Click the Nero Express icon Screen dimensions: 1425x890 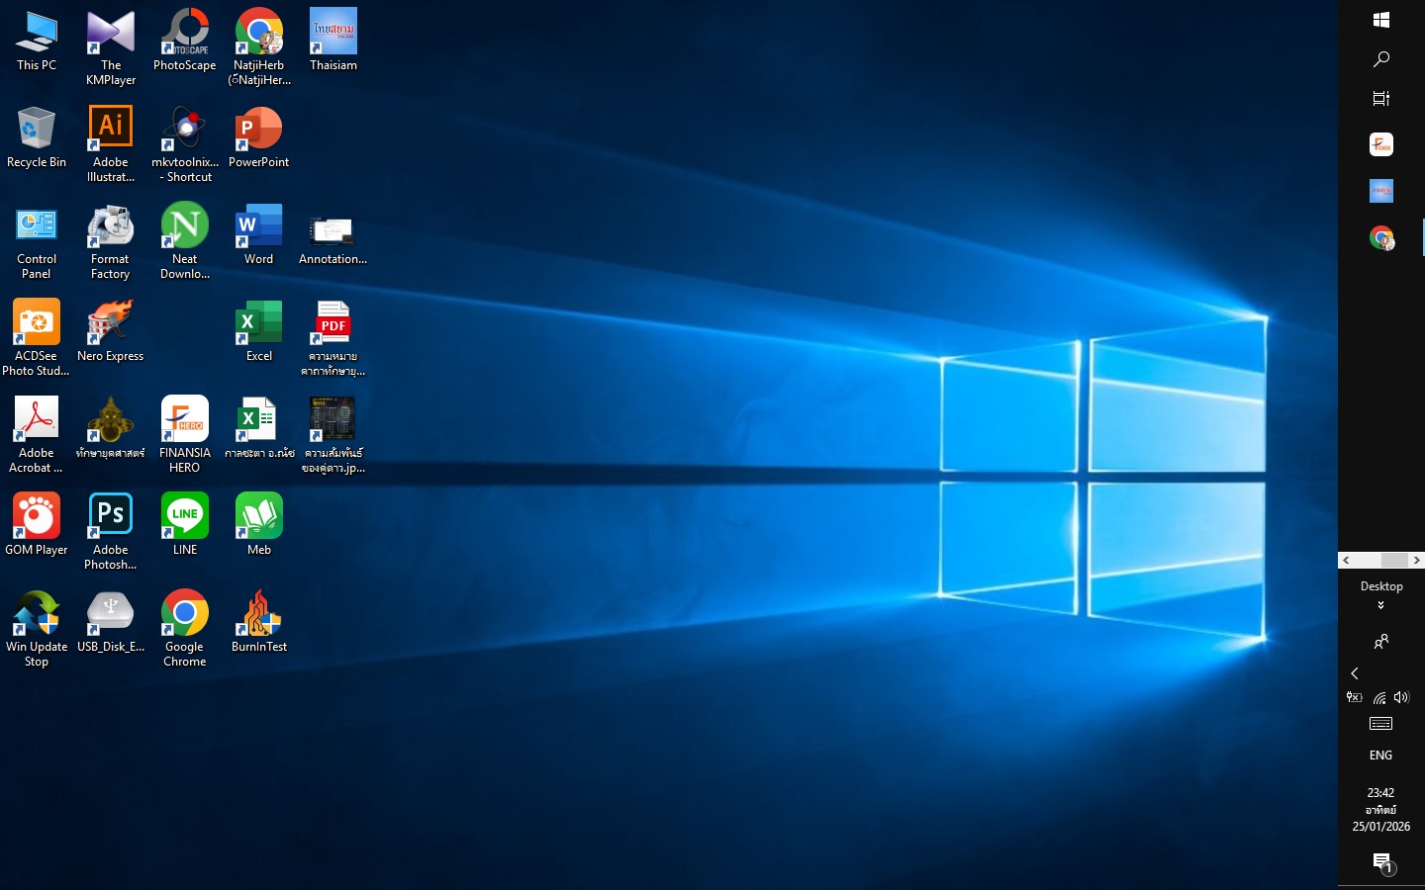(x=111, y=331)
